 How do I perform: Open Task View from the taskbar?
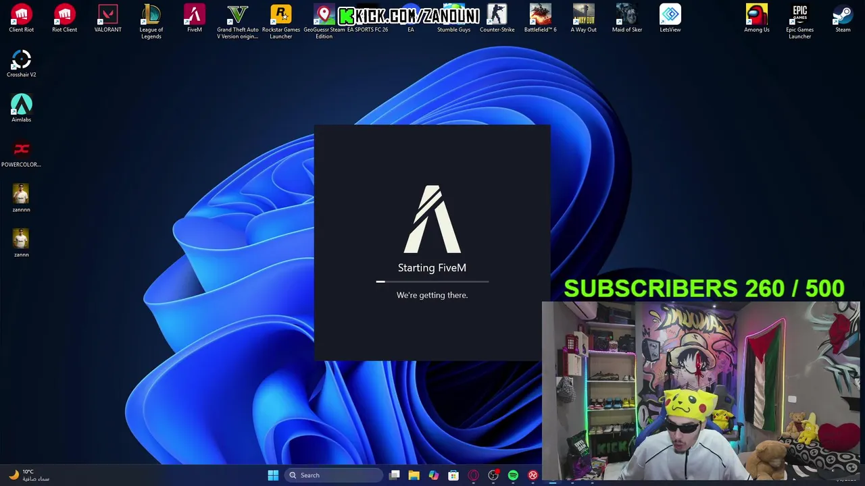coord(395,475)
